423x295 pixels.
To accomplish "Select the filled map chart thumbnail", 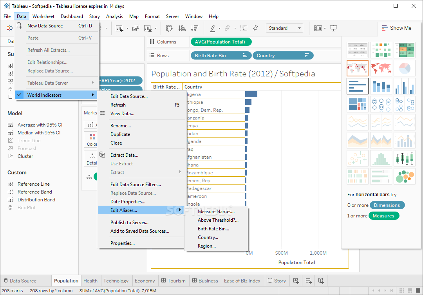I will [381, 68].
